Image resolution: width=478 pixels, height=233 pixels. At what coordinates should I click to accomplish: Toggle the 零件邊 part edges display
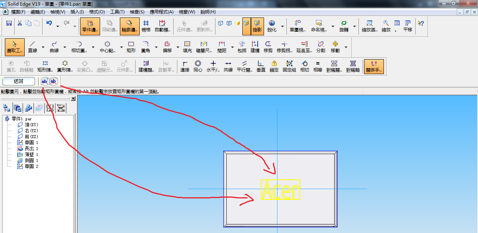(90, 26)
